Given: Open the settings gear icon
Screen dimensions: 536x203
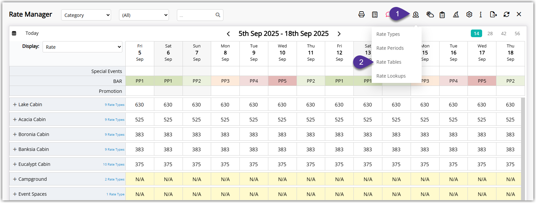Looking at the screenshot, I should pos(469,14).
